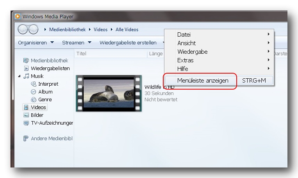Collapse the Musik tree node
This screenshot has height=178, width=298.
click(19, 76)
